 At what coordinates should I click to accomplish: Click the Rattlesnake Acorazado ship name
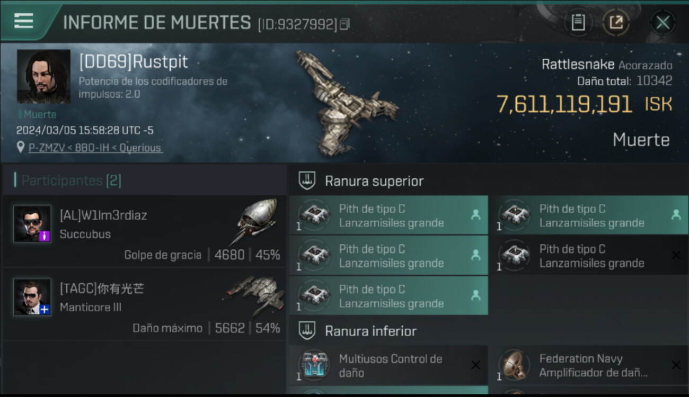607,65
